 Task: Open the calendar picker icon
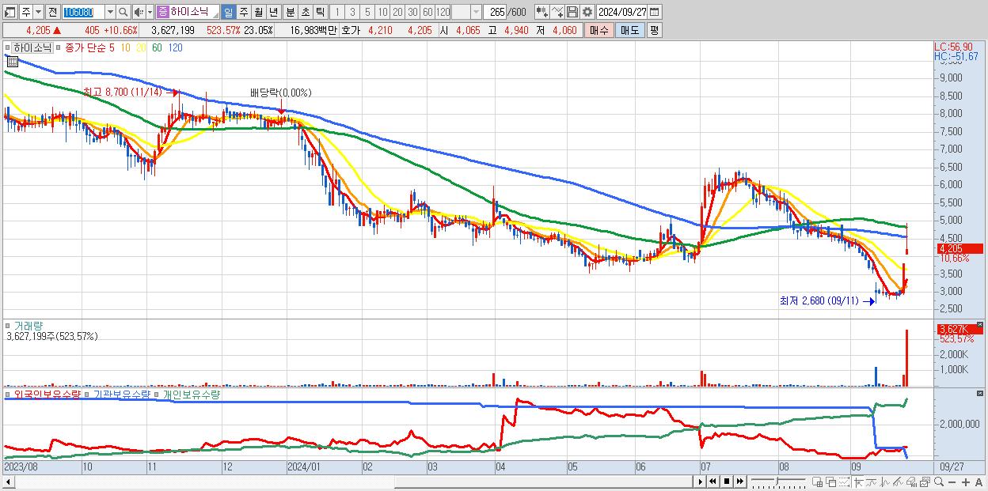pyautogui.click(x=655, y=12)
